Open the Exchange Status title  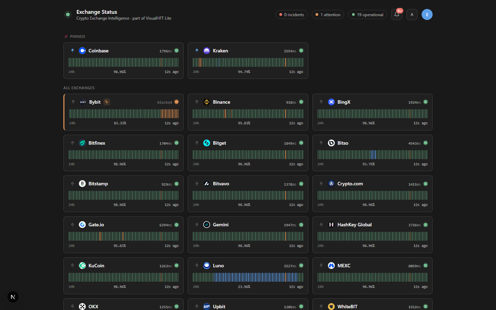click(x=97, y=12)
